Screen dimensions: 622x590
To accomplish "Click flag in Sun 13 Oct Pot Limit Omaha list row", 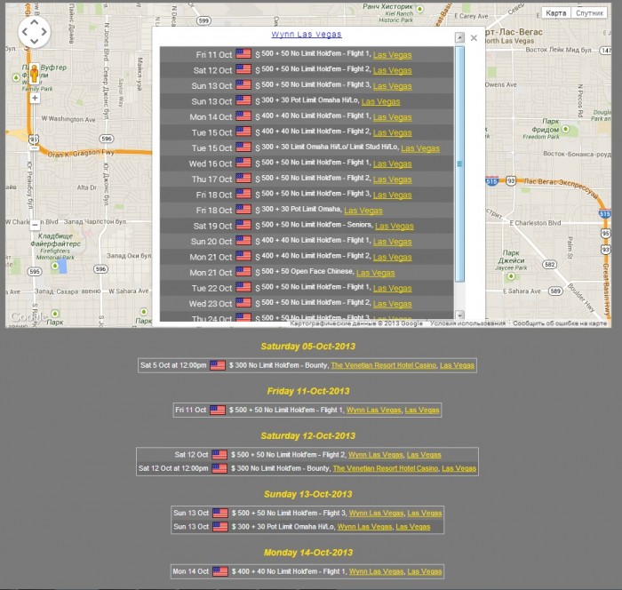I will coord(220,527).
